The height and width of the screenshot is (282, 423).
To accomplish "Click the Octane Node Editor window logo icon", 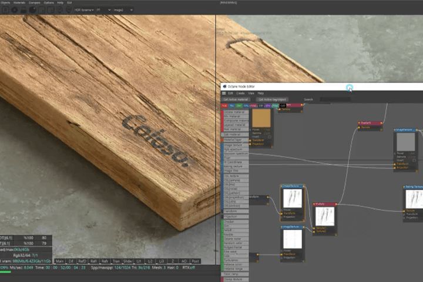I will click(x=224, y=86).
